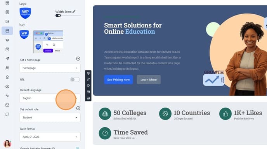This screenshot has width=267, height=149.
Task: Open the mail envelope sidebar icon
Action: (x=7, y=105)
